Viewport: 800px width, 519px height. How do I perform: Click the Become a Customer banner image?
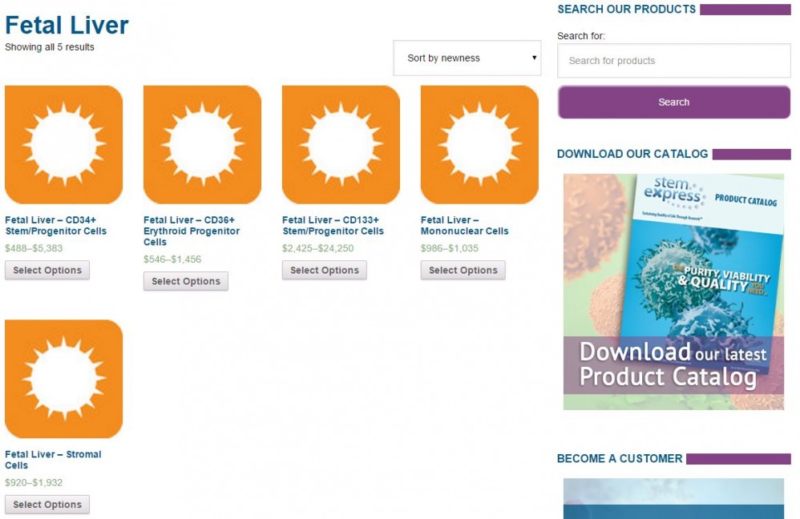(673, 499)
